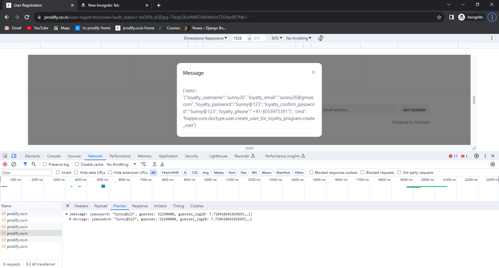Reload the page

click(27, 17)
